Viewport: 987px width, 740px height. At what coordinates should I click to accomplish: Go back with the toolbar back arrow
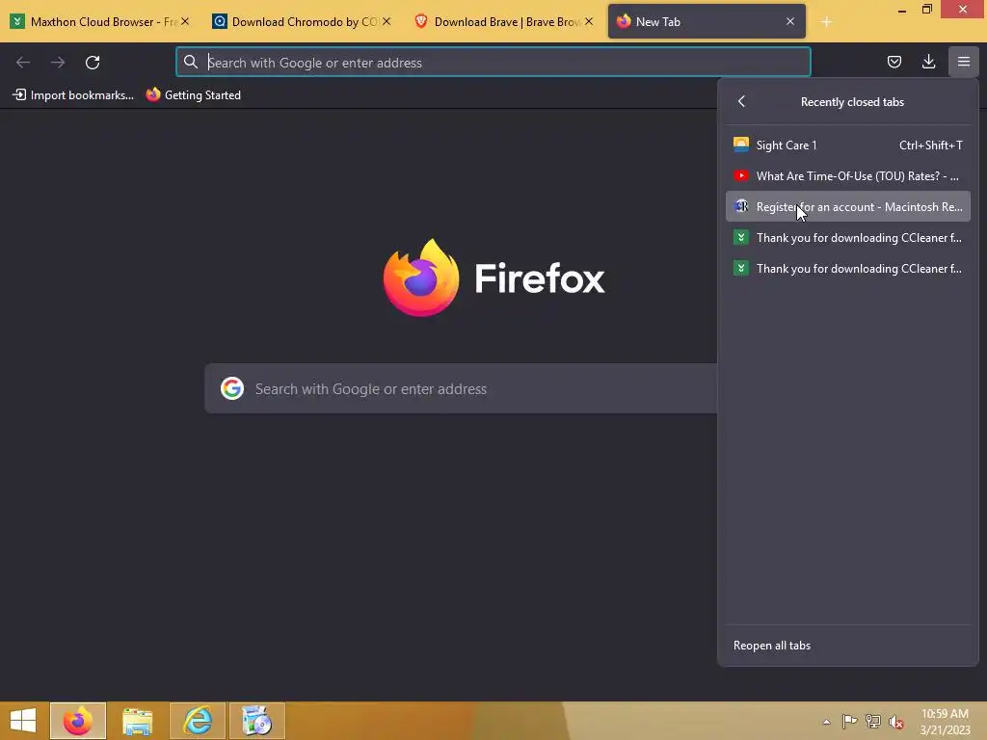point(23,63)
